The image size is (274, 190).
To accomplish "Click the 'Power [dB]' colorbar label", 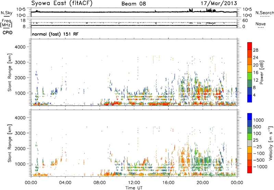I will (x=261, y=72).
